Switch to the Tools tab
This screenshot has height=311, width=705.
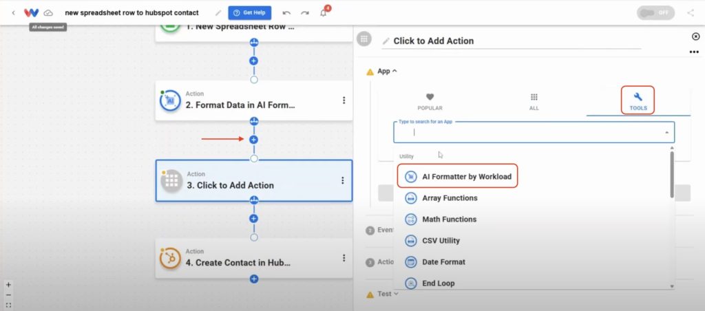coord(638,100)
